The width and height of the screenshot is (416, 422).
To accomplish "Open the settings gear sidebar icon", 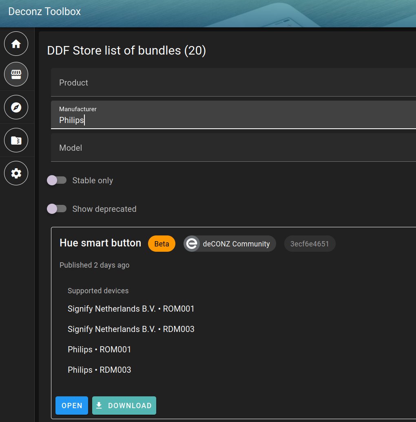I will pos(16,173).
